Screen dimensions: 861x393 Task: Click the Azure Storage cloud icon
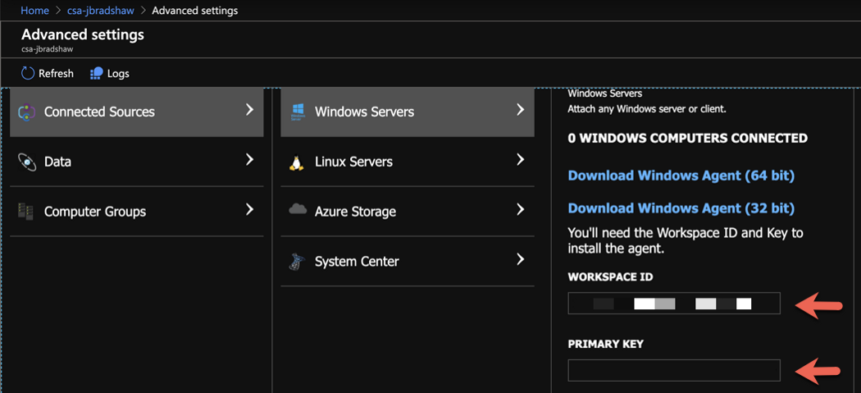298,211
